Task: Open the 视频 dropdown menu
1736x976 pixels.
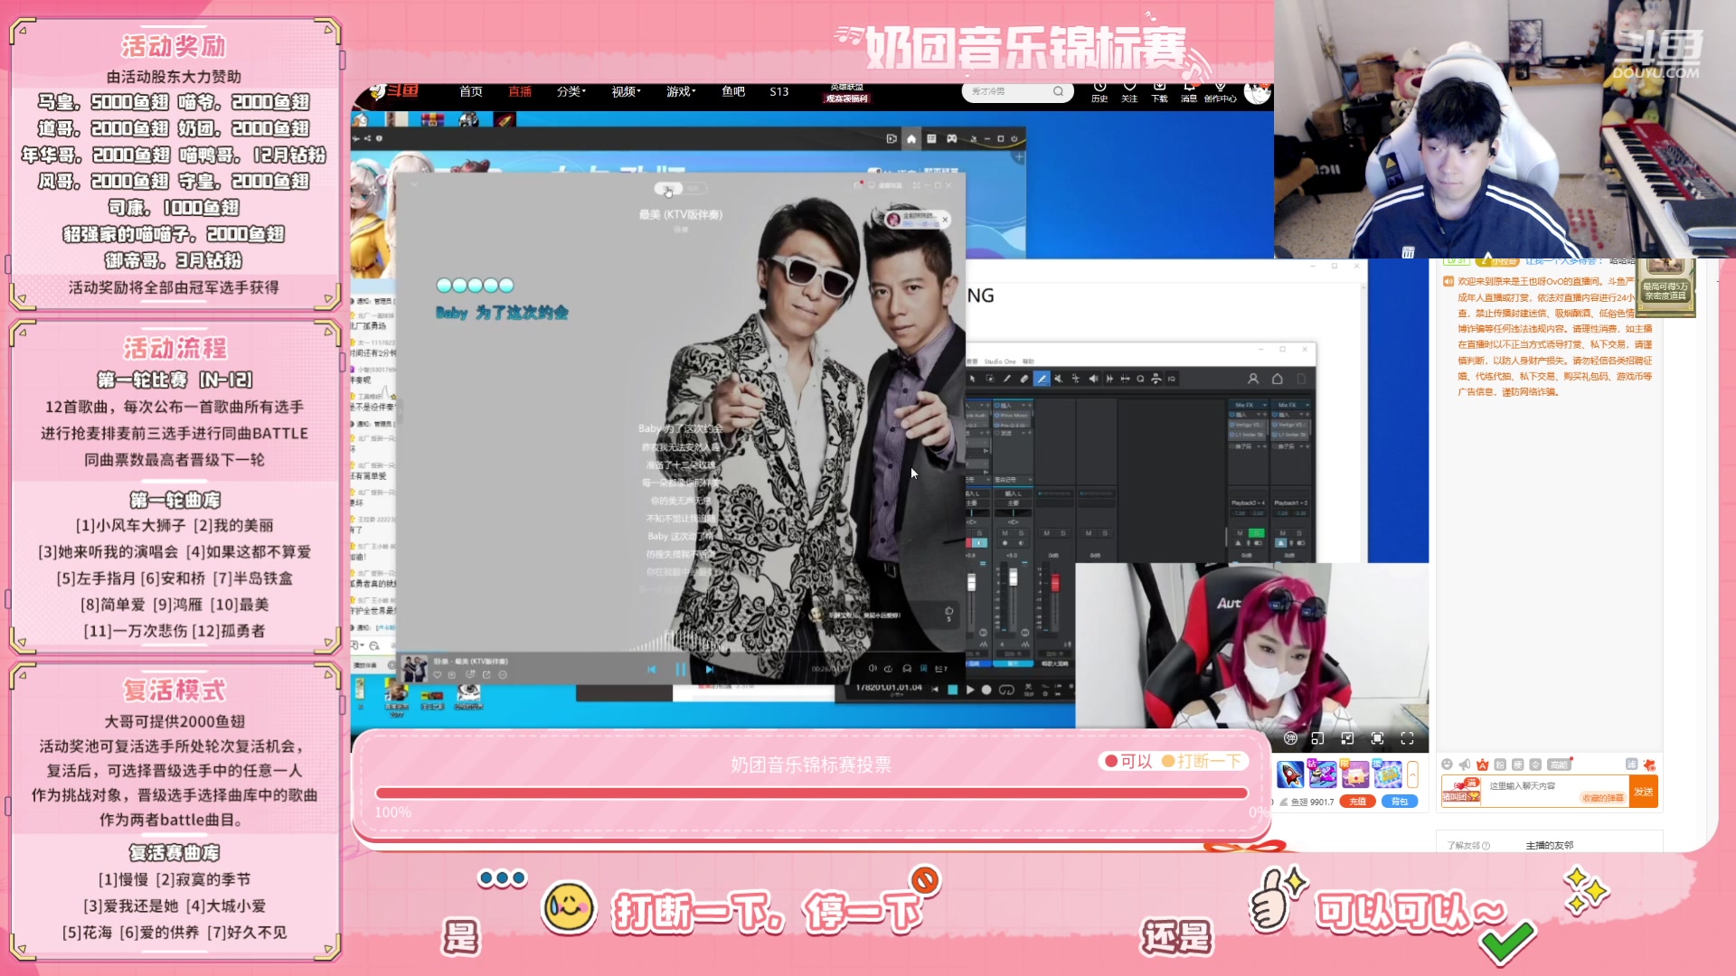Action: pyautogui.click(x=625, y=91)
